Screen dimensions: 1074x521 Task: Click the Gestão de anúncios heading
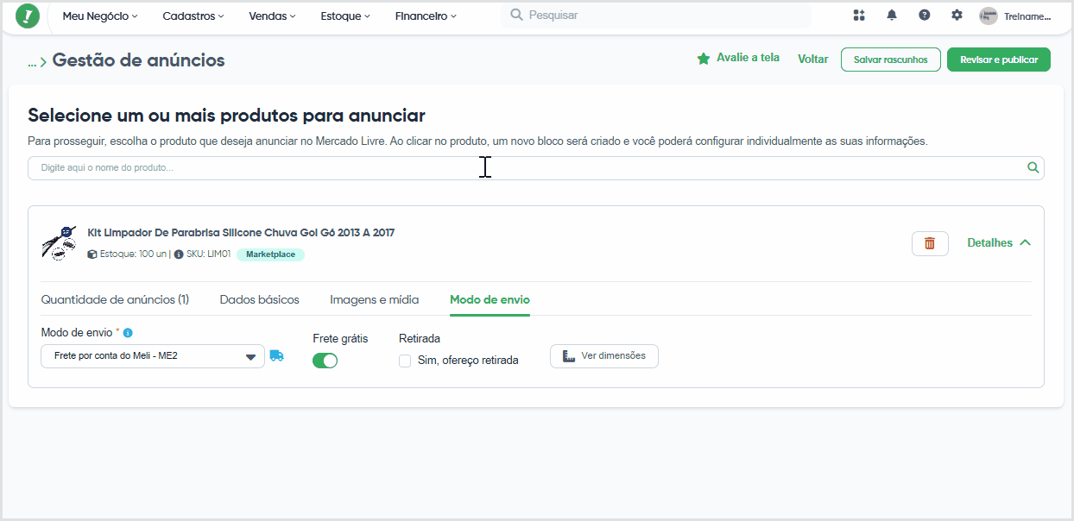(138, 60)
